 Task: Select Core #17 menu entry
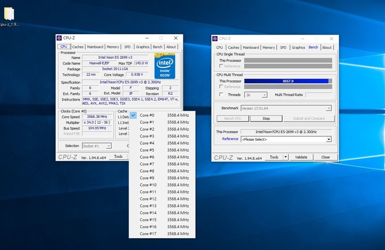[x=162, y=234]
